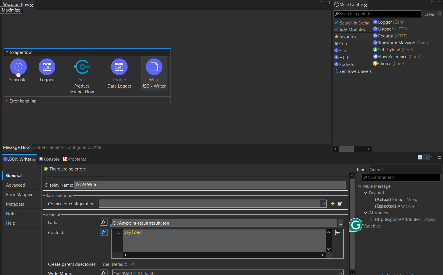Image resolution: width=443 pixels, height=275 pixels.
Task: Toggle the tree view icon in properties toolbar
Action: 427,157
